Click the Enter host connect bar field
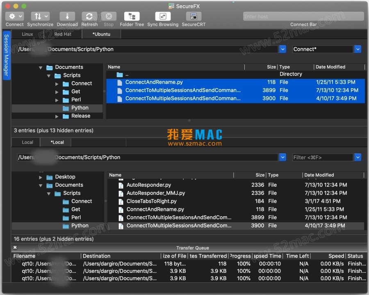This screenshot has height=295, width=369. [303, 16]
